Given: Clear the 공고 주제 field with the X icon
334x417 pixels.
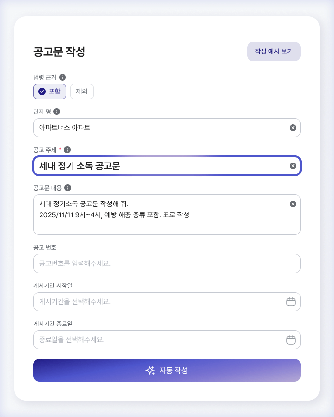Looking at the screenshot, I should click(292, 166).
